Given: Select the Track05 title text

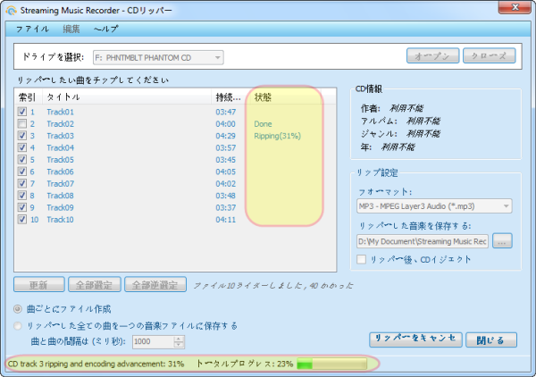Looking at the screenshot, I should pos(60,160).
